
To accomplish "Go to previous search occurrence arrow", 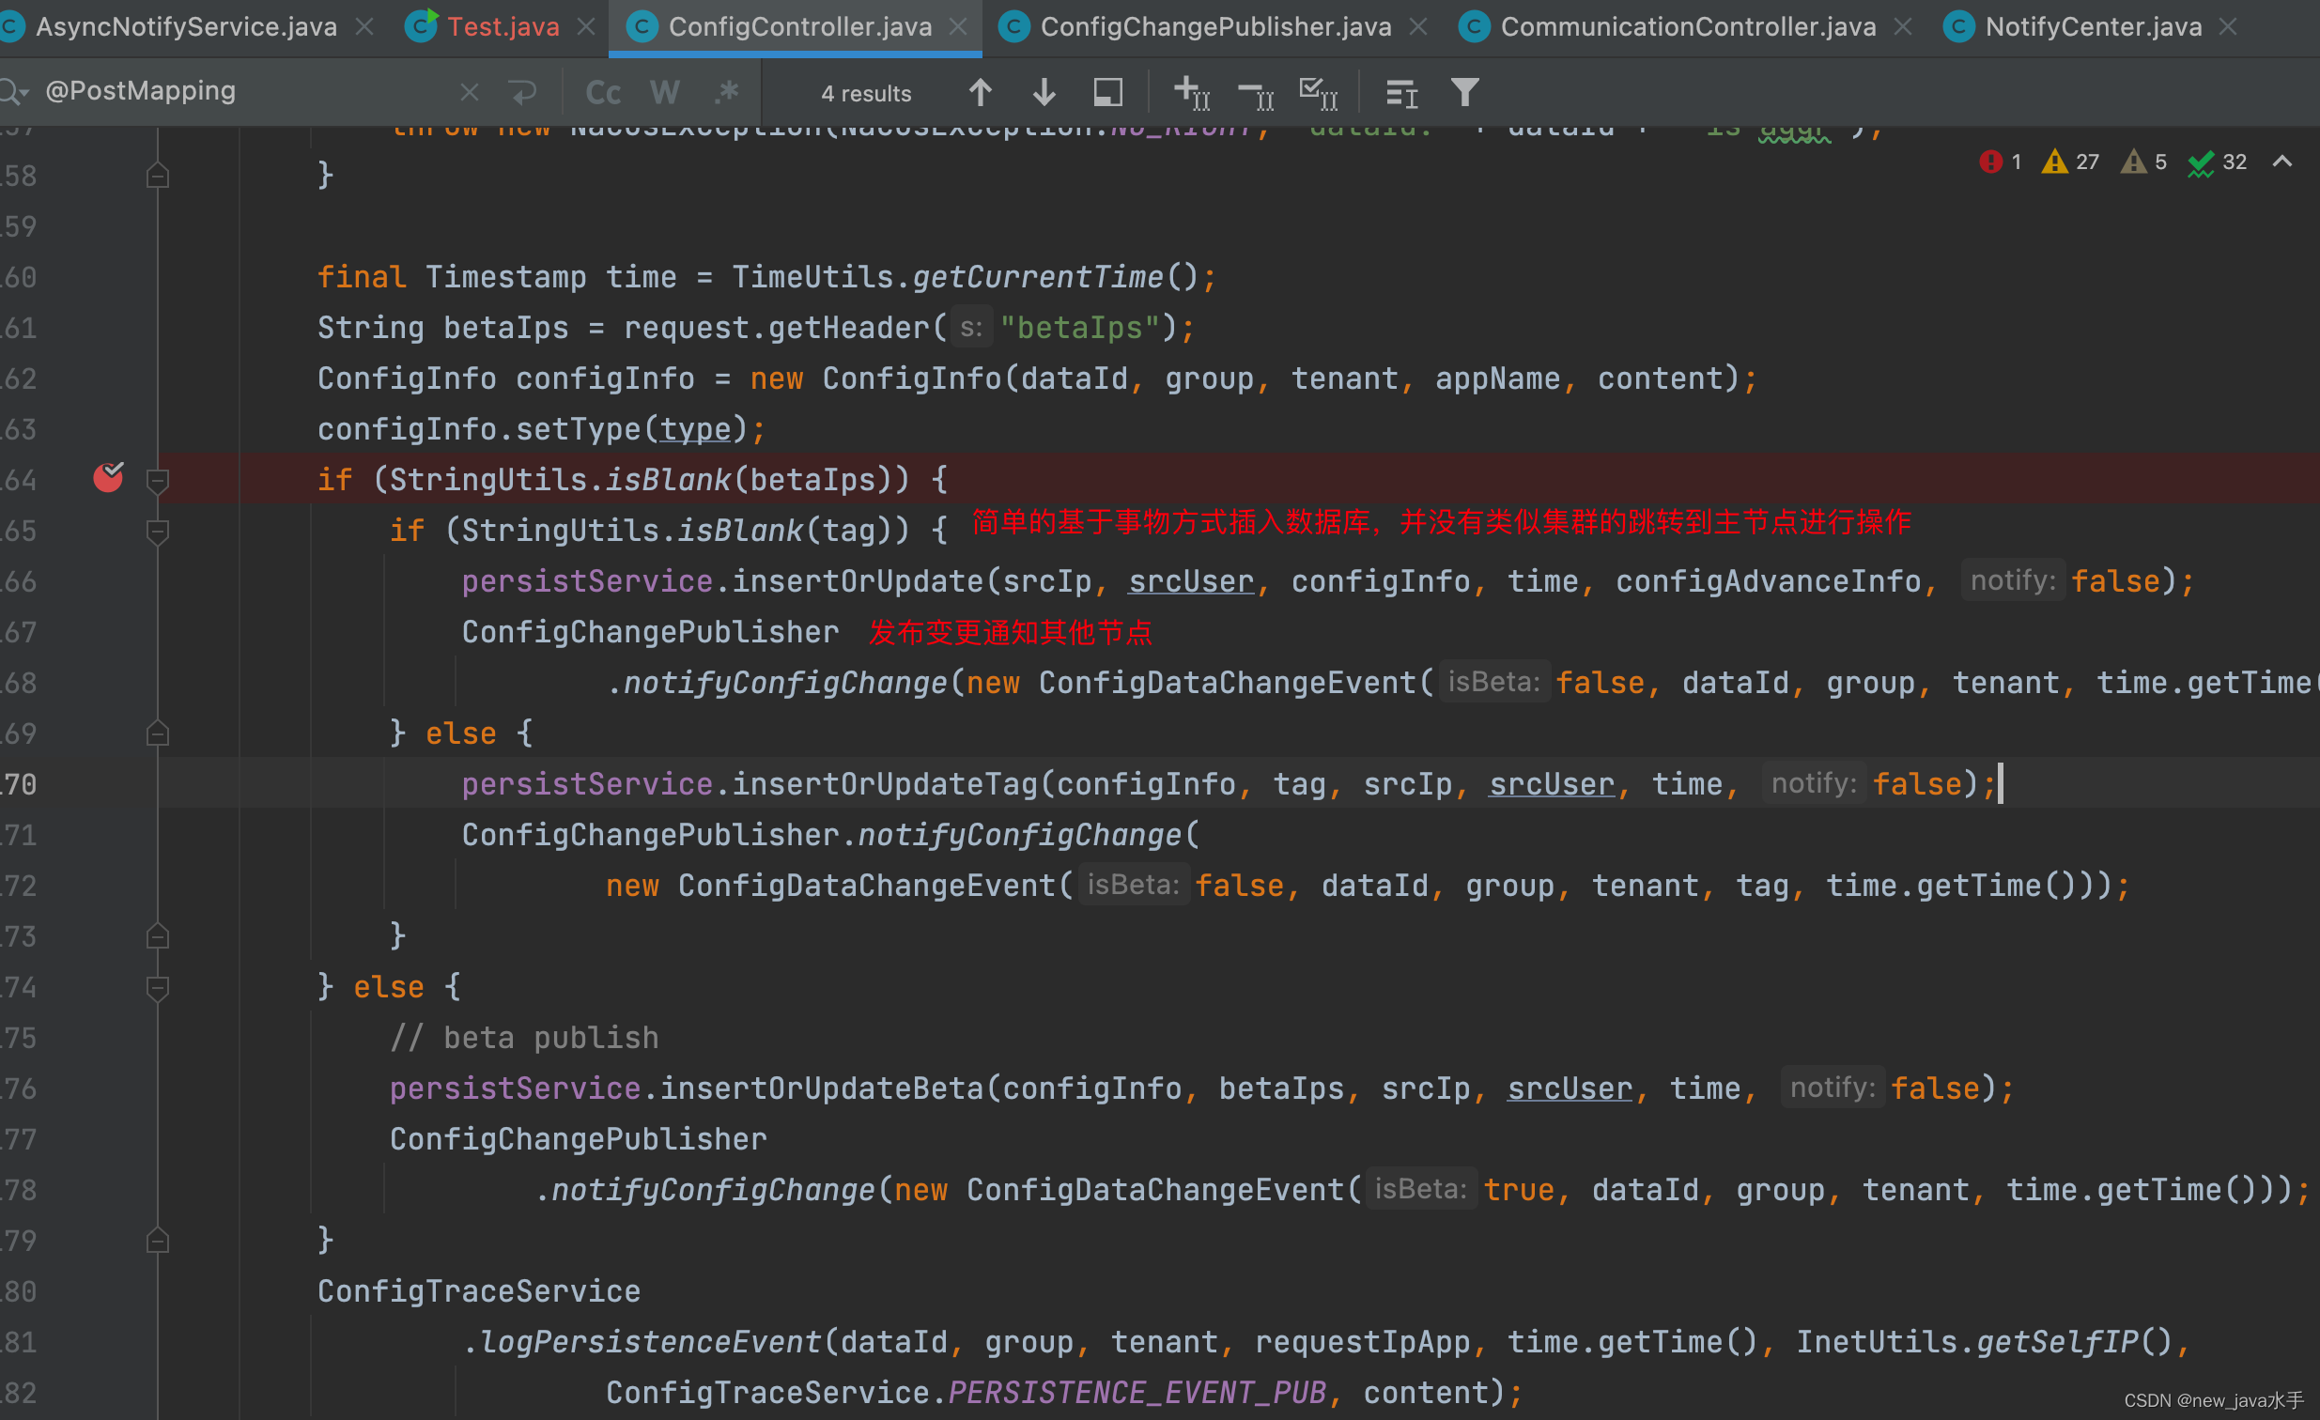I will (981, 92).
